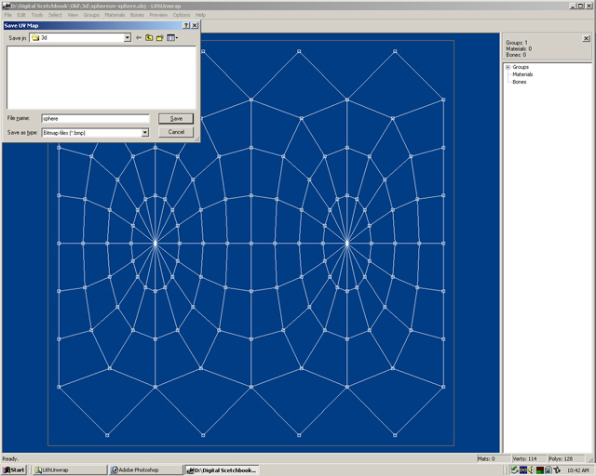The width and height of the screenshot is (596, 476).
Task: Open the Options menu
Action: pos(182,15)
